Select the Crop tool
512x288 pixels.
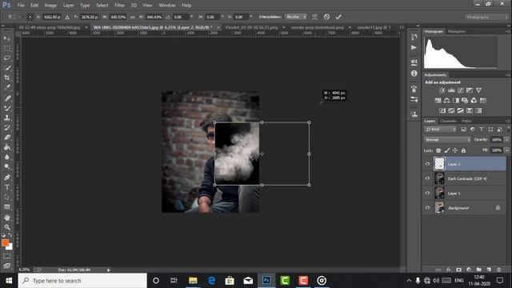[7, 78]
